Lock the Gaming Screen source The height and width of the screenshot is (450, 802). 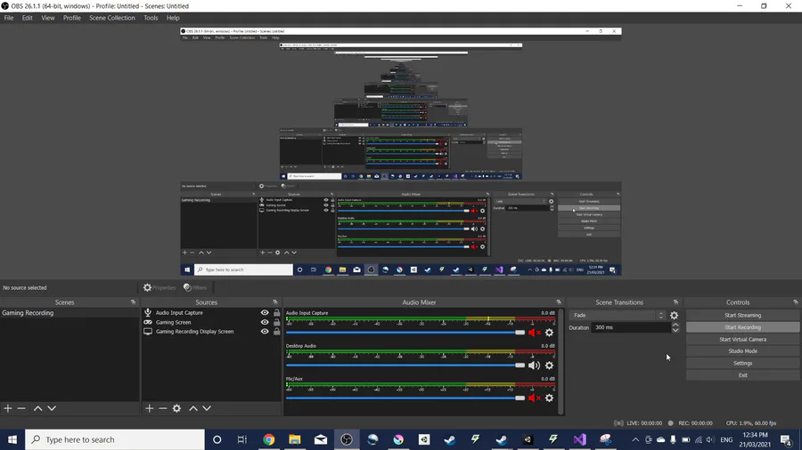(x=277, y=322)
